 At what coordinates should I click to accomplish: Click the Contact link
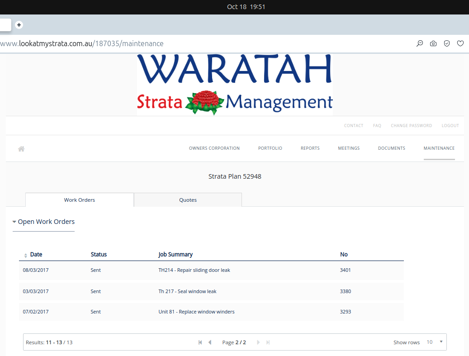[354, 126]
